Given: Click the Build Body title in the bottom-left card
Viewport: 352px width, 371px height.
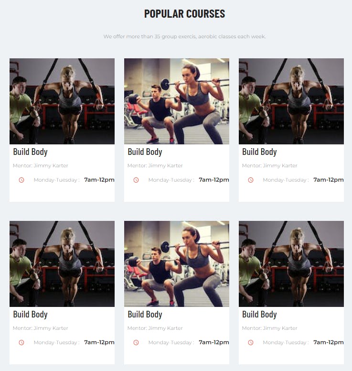Looking at the screenshot, I should (x=30, y=315).
